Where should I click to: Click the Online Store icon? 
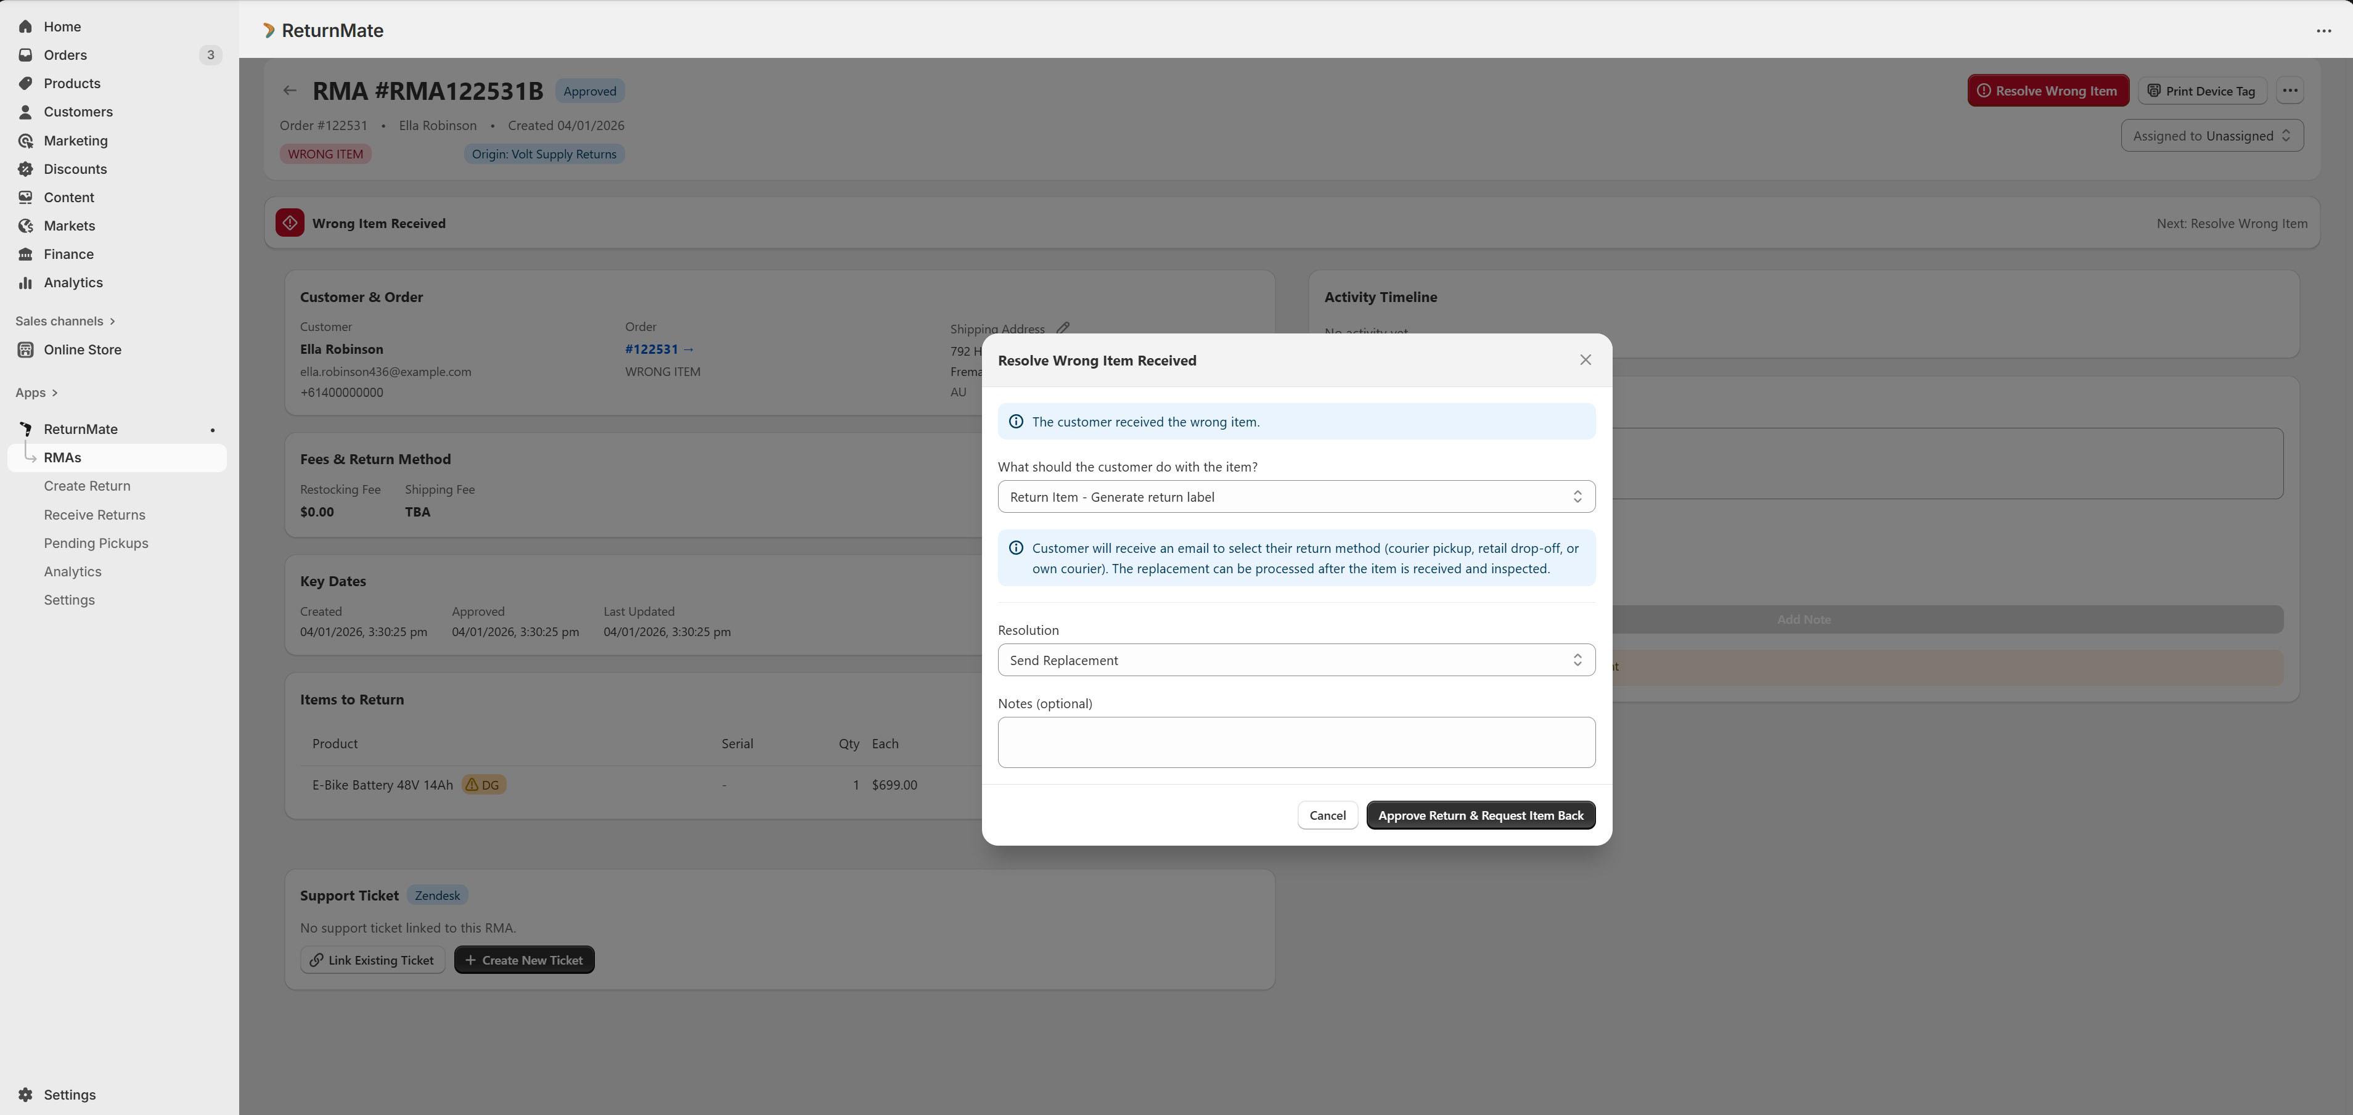25,349
